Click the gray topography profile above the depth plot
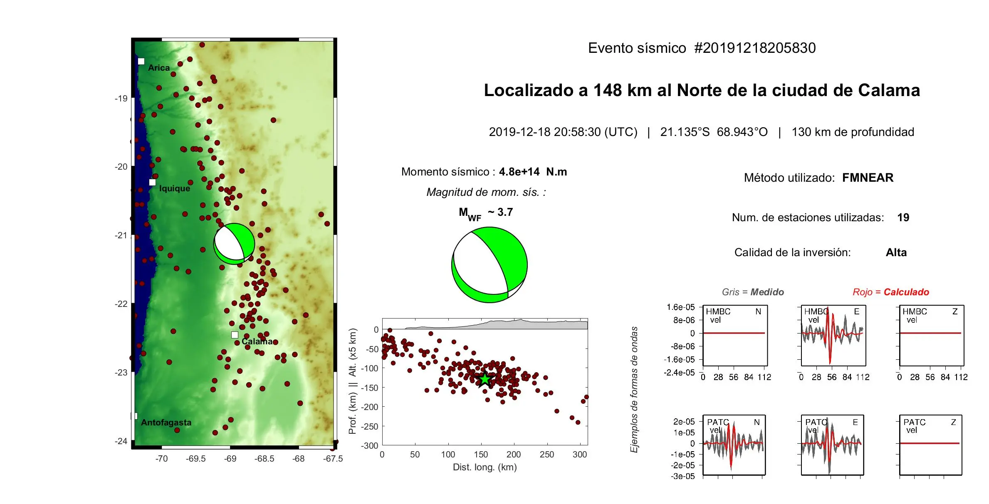The image size is (989, 504). coord(497,324)
